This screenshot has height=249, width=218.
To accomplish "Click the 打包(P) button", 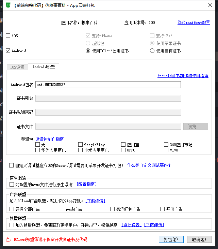I will [x=171, y=239].
